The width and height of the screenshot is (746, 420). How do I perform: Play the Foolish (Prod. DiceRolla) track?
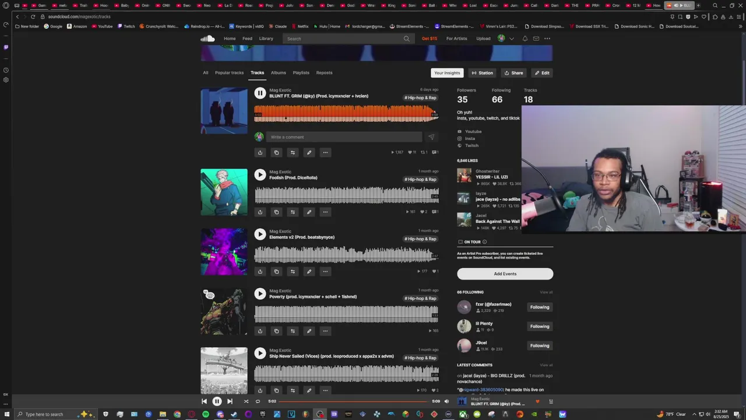(x=260, y=174)
